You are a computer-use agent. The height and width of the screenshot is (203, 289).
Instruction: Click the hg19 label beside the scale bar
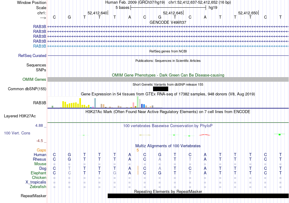coord(213,8)
